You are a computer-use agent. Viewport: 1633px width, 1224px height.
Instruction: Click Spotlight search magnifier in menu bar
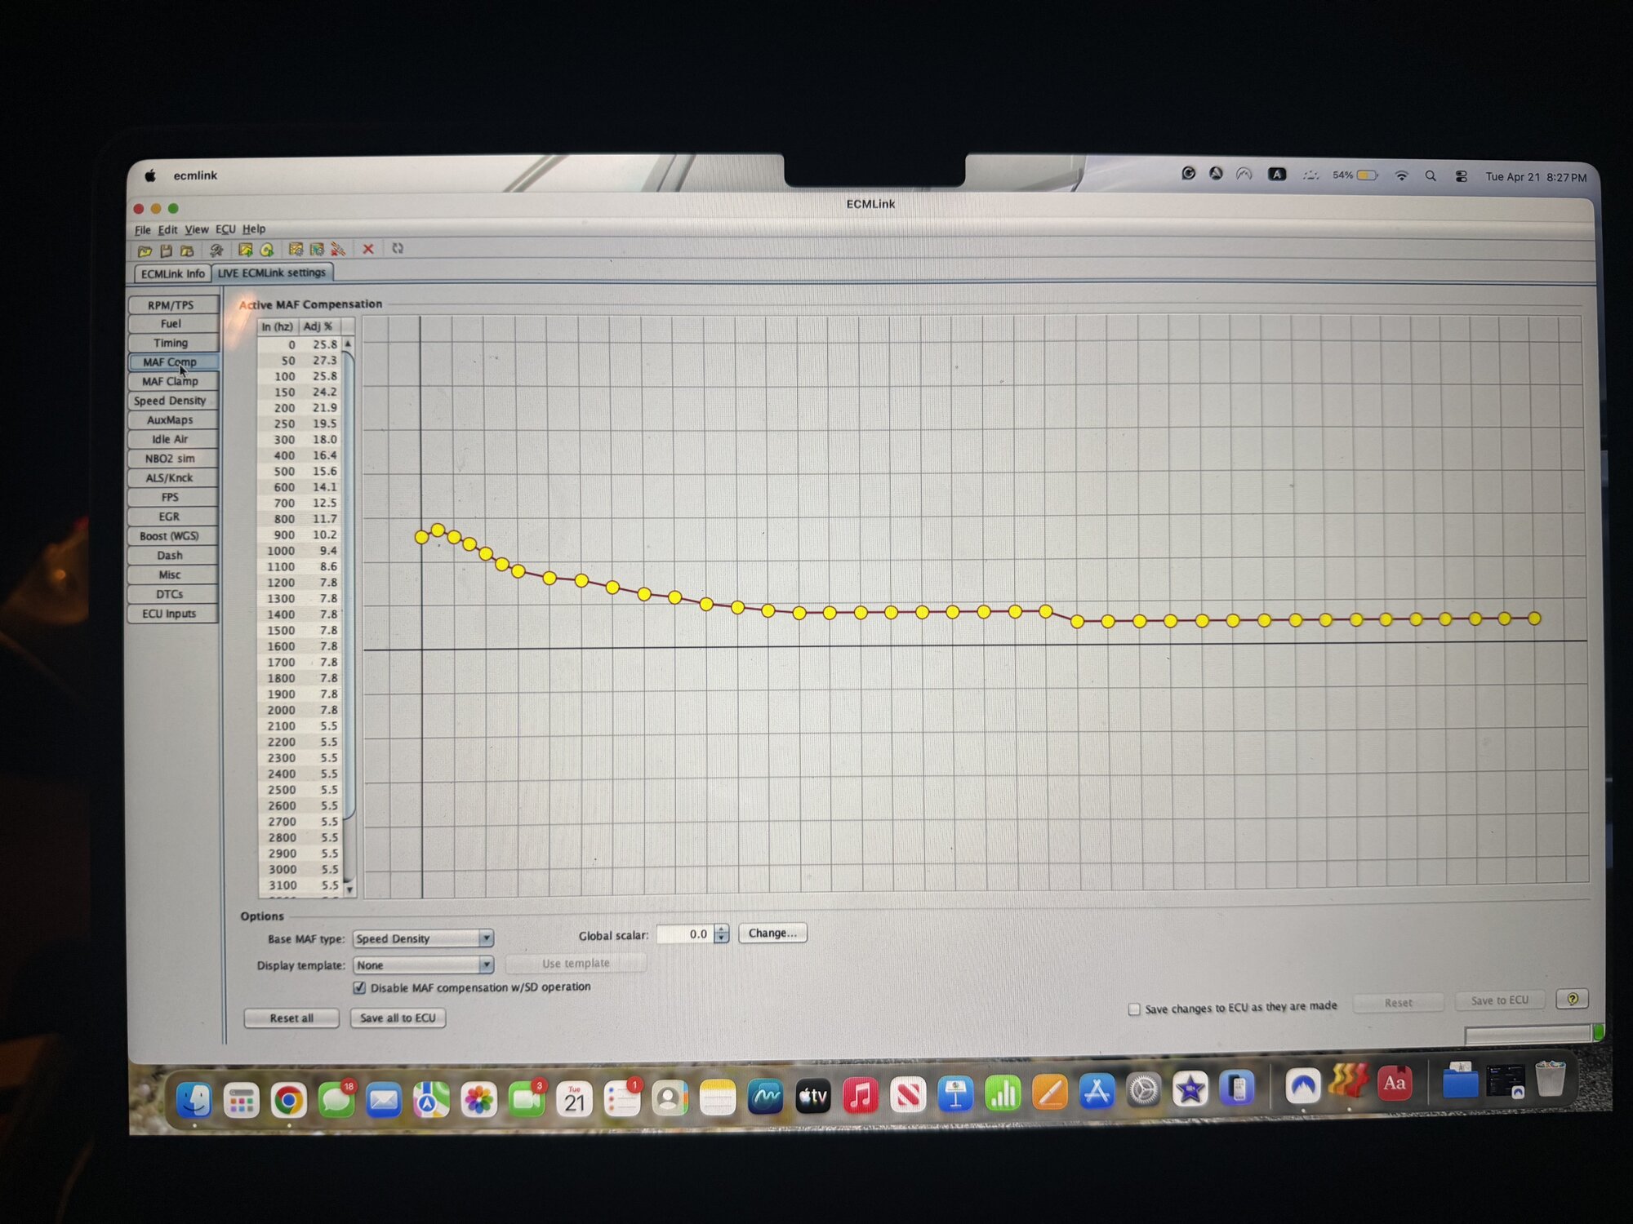tap(1431, 175)
